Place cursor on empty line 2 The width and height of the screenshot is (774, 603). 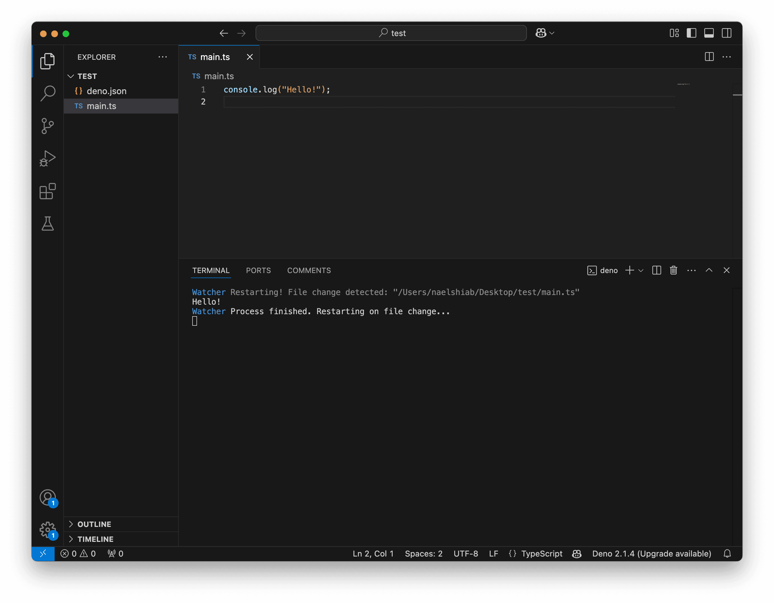tap(449, 102)
